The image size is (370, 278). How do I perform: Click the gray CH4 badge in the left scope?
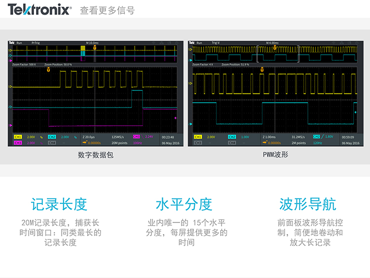tap(52, 143)
